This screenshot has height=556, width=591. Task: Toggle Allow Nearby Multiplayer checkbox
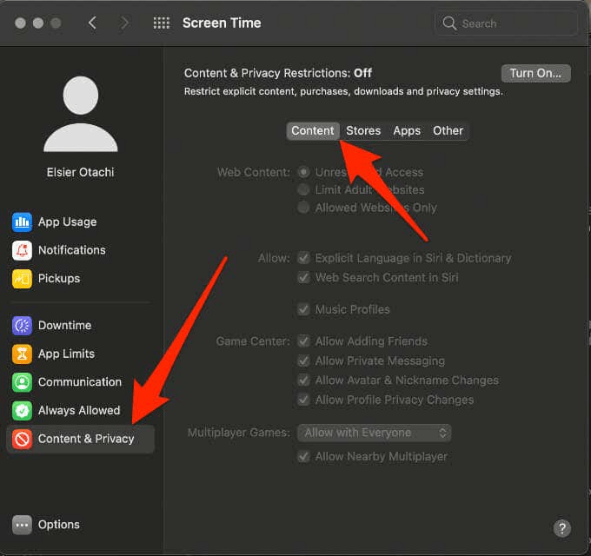(x=303, y=457)
